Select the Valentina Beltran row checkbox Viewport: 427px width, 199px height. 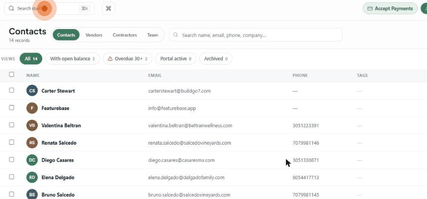(12, 125)
